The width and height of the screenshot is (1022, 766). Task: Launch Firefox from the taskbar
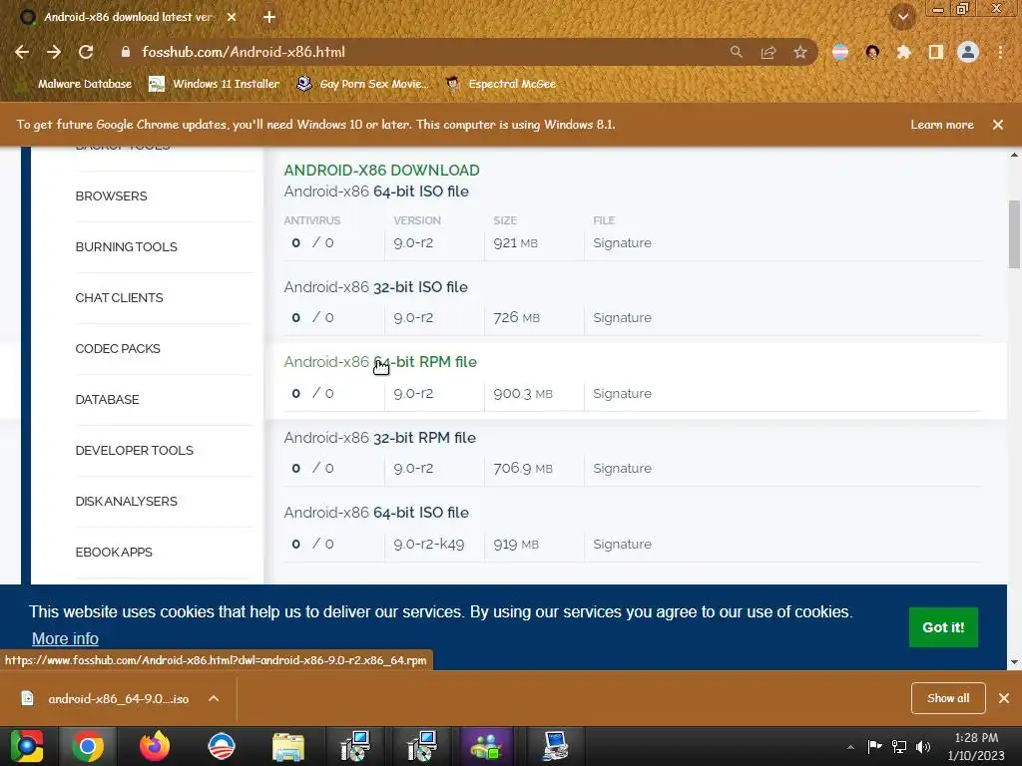(x=155, y=746)
